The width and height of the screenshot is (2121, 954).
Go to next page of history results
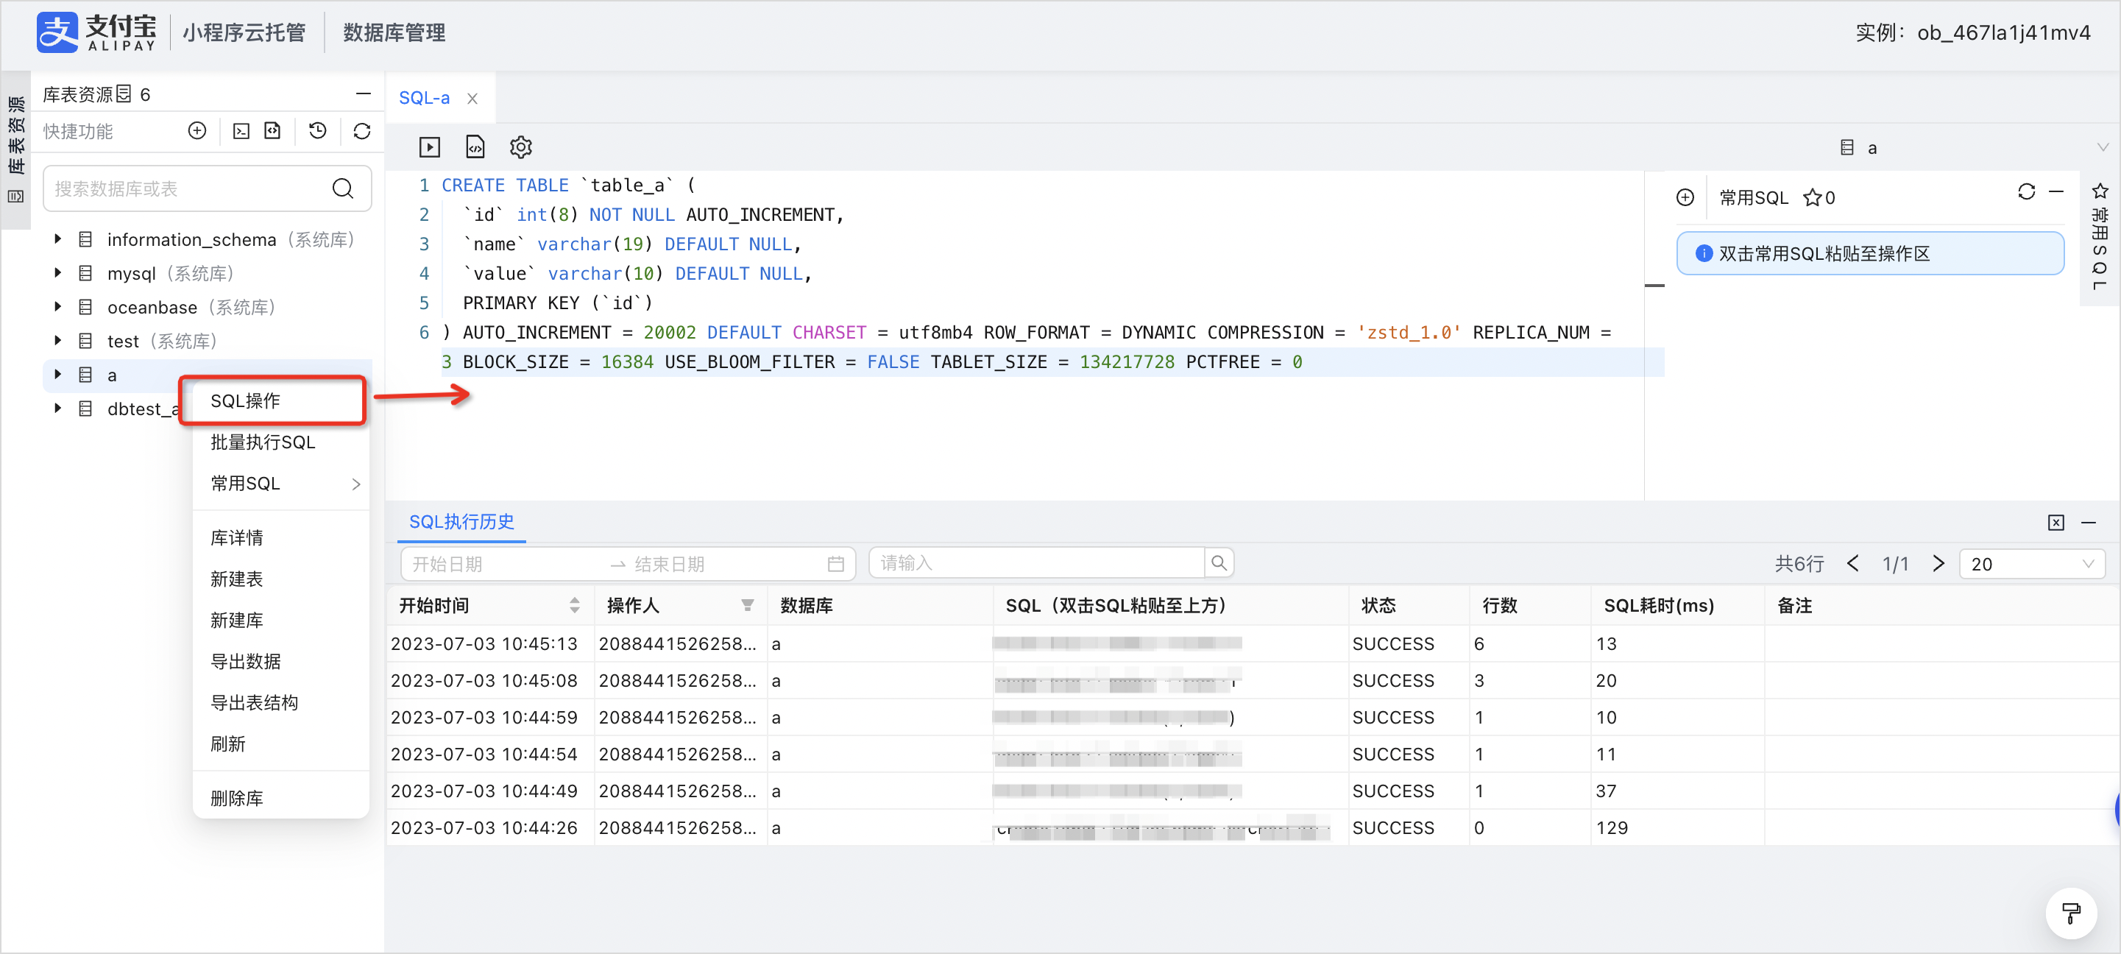pyautogui.click(x=1938, y=565)
